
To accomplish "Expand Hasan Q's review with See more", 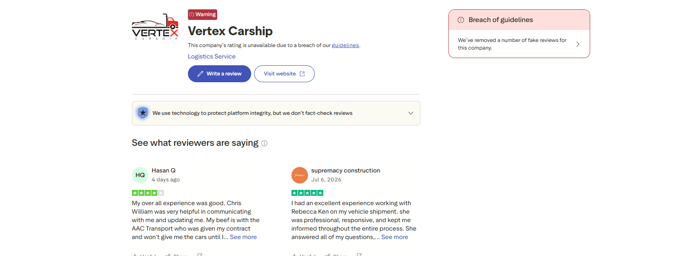I will [x=243, y=237].
